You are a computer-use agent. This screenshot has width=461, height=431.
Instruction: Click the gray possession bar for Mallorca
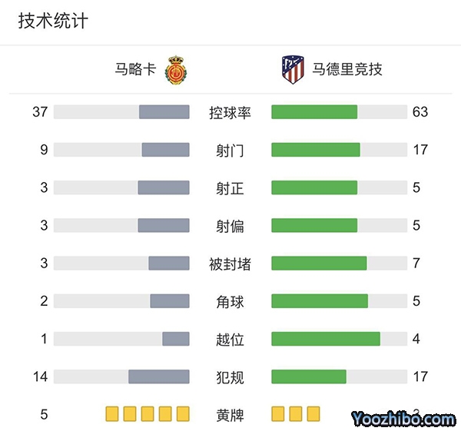click(x=164, y=112)
